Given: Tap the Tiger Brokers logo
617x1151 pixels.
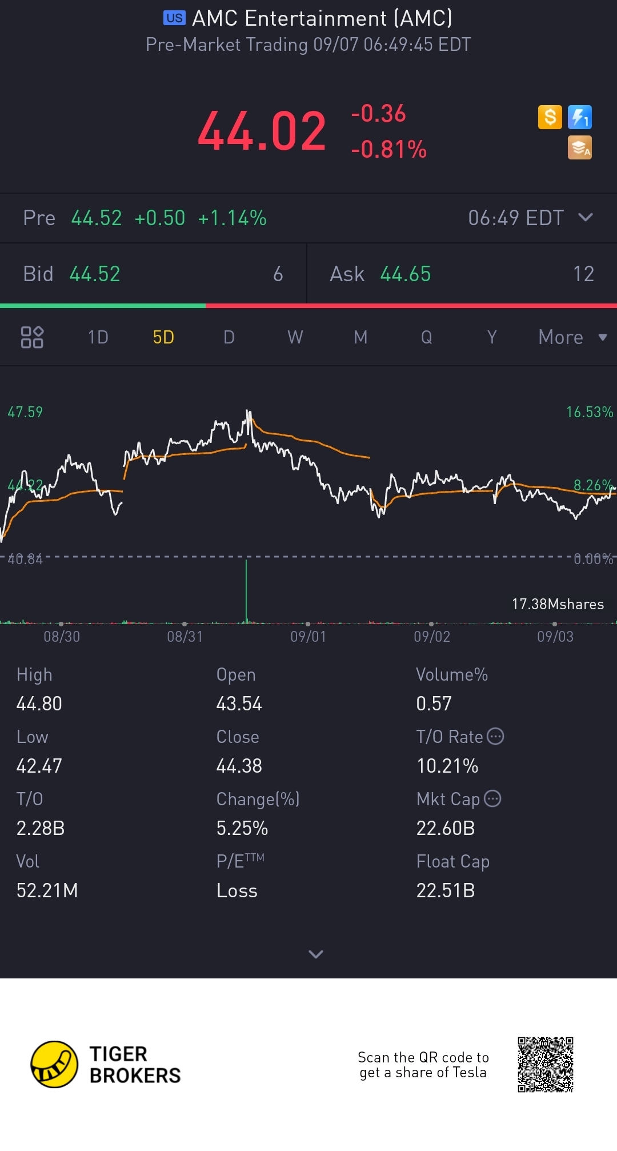Looking at the screenshot, I should (106, 1064).
